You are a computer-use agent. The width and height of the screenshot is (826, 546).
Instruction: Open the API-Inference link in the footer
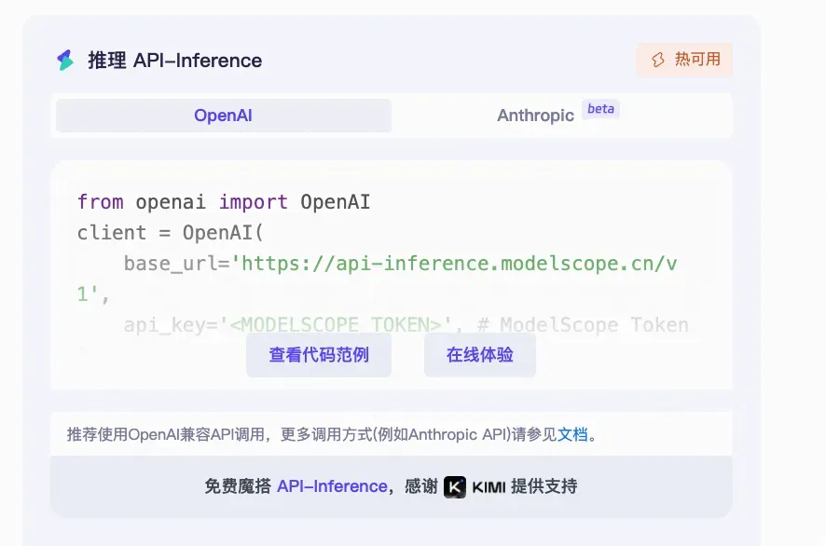pyautogui.click(x=332, y=486)
